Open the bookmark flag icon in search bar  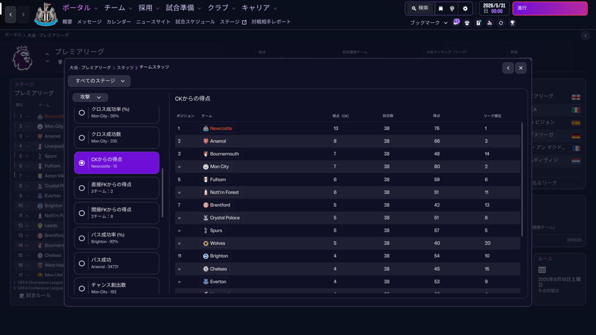[441, 8]
